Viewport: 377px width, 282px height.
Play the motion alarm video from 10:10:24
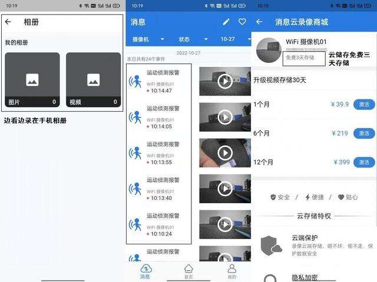click(x=225, y=224)
